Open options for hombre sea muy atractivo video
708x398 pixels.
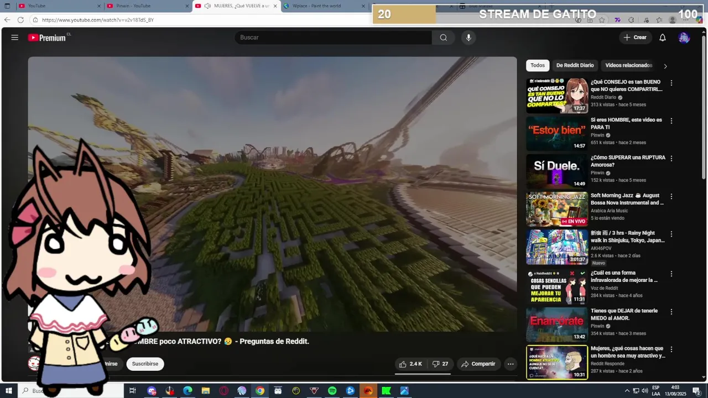click(x=671, y=349)
